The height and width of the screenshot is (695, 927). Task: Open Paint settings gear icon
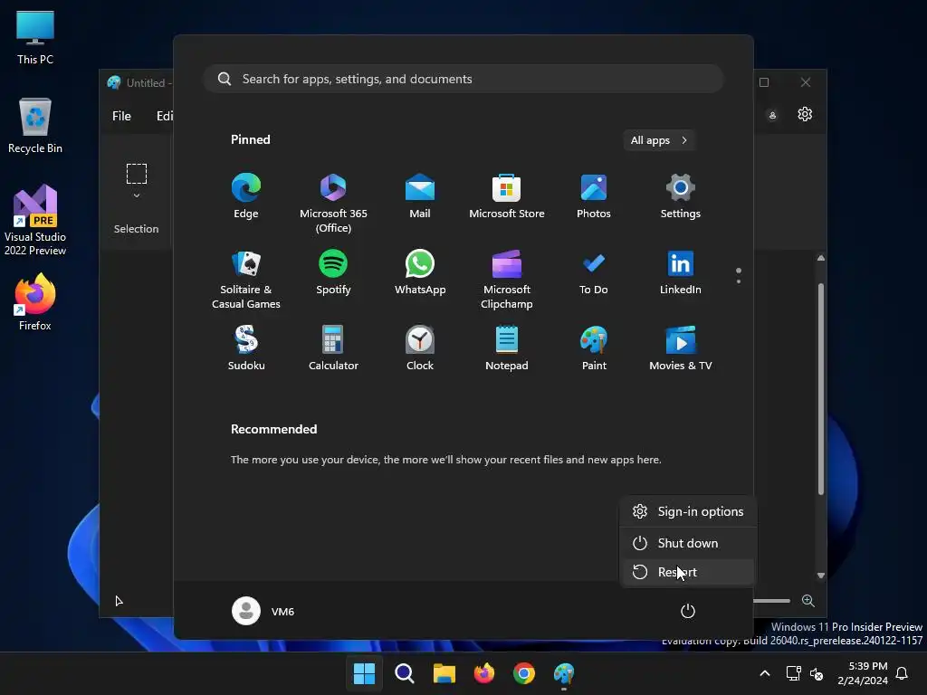tap(805, 114)
